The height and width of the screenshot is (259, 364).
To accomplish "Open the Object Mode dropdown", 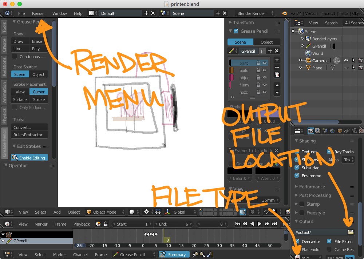I will click(x=106, y=212).
